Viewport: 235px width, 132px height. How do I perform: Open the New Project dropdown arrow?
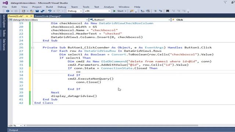[x=28, y=11]
